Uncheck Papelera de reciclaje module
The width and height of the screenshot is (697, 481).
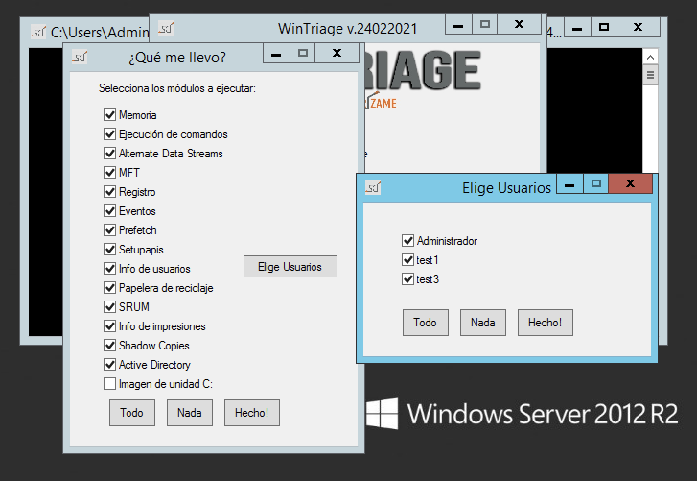[110, 288]
